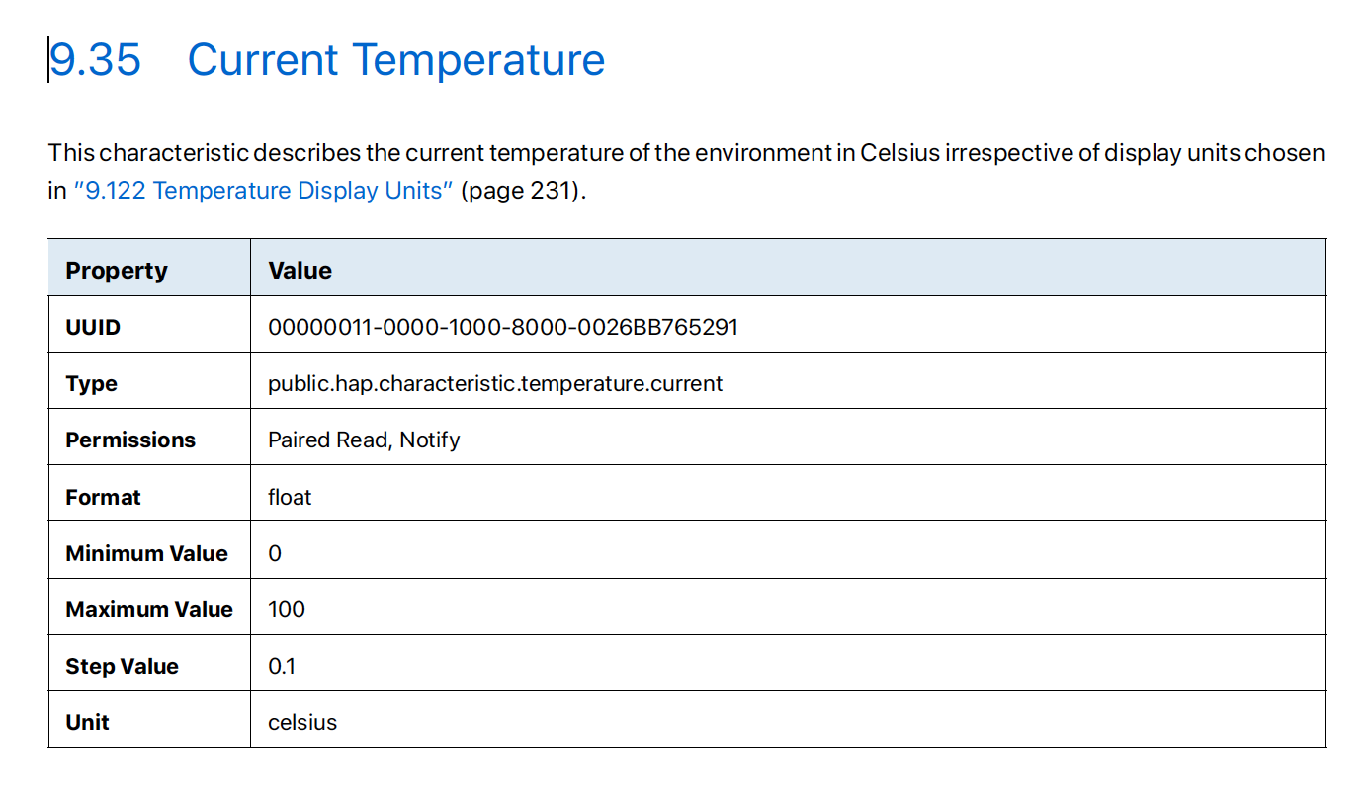Click the Type row label
The height and width of the screenshot is (800, 1370).
pyautogui.click(x=91, y=383)
